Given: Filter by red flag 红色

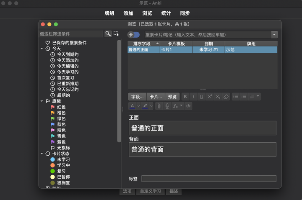Looking at the screenshot, I should coord(58,107).
